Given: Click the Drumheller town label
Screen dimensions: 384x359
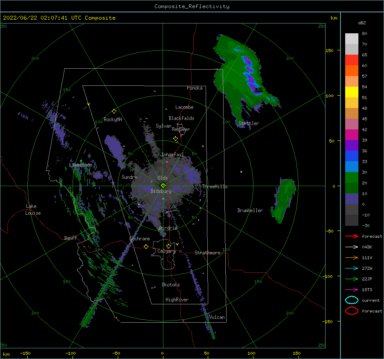Looking at the screenshot, I should click(250, 210).
